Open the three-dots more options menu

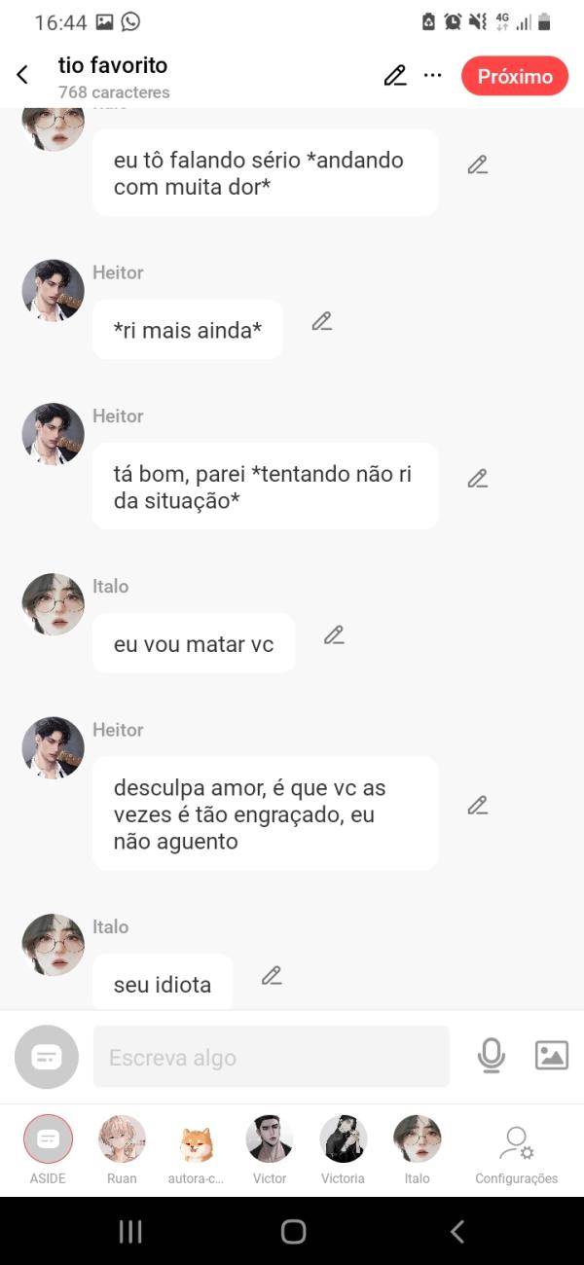pos(433,76)
